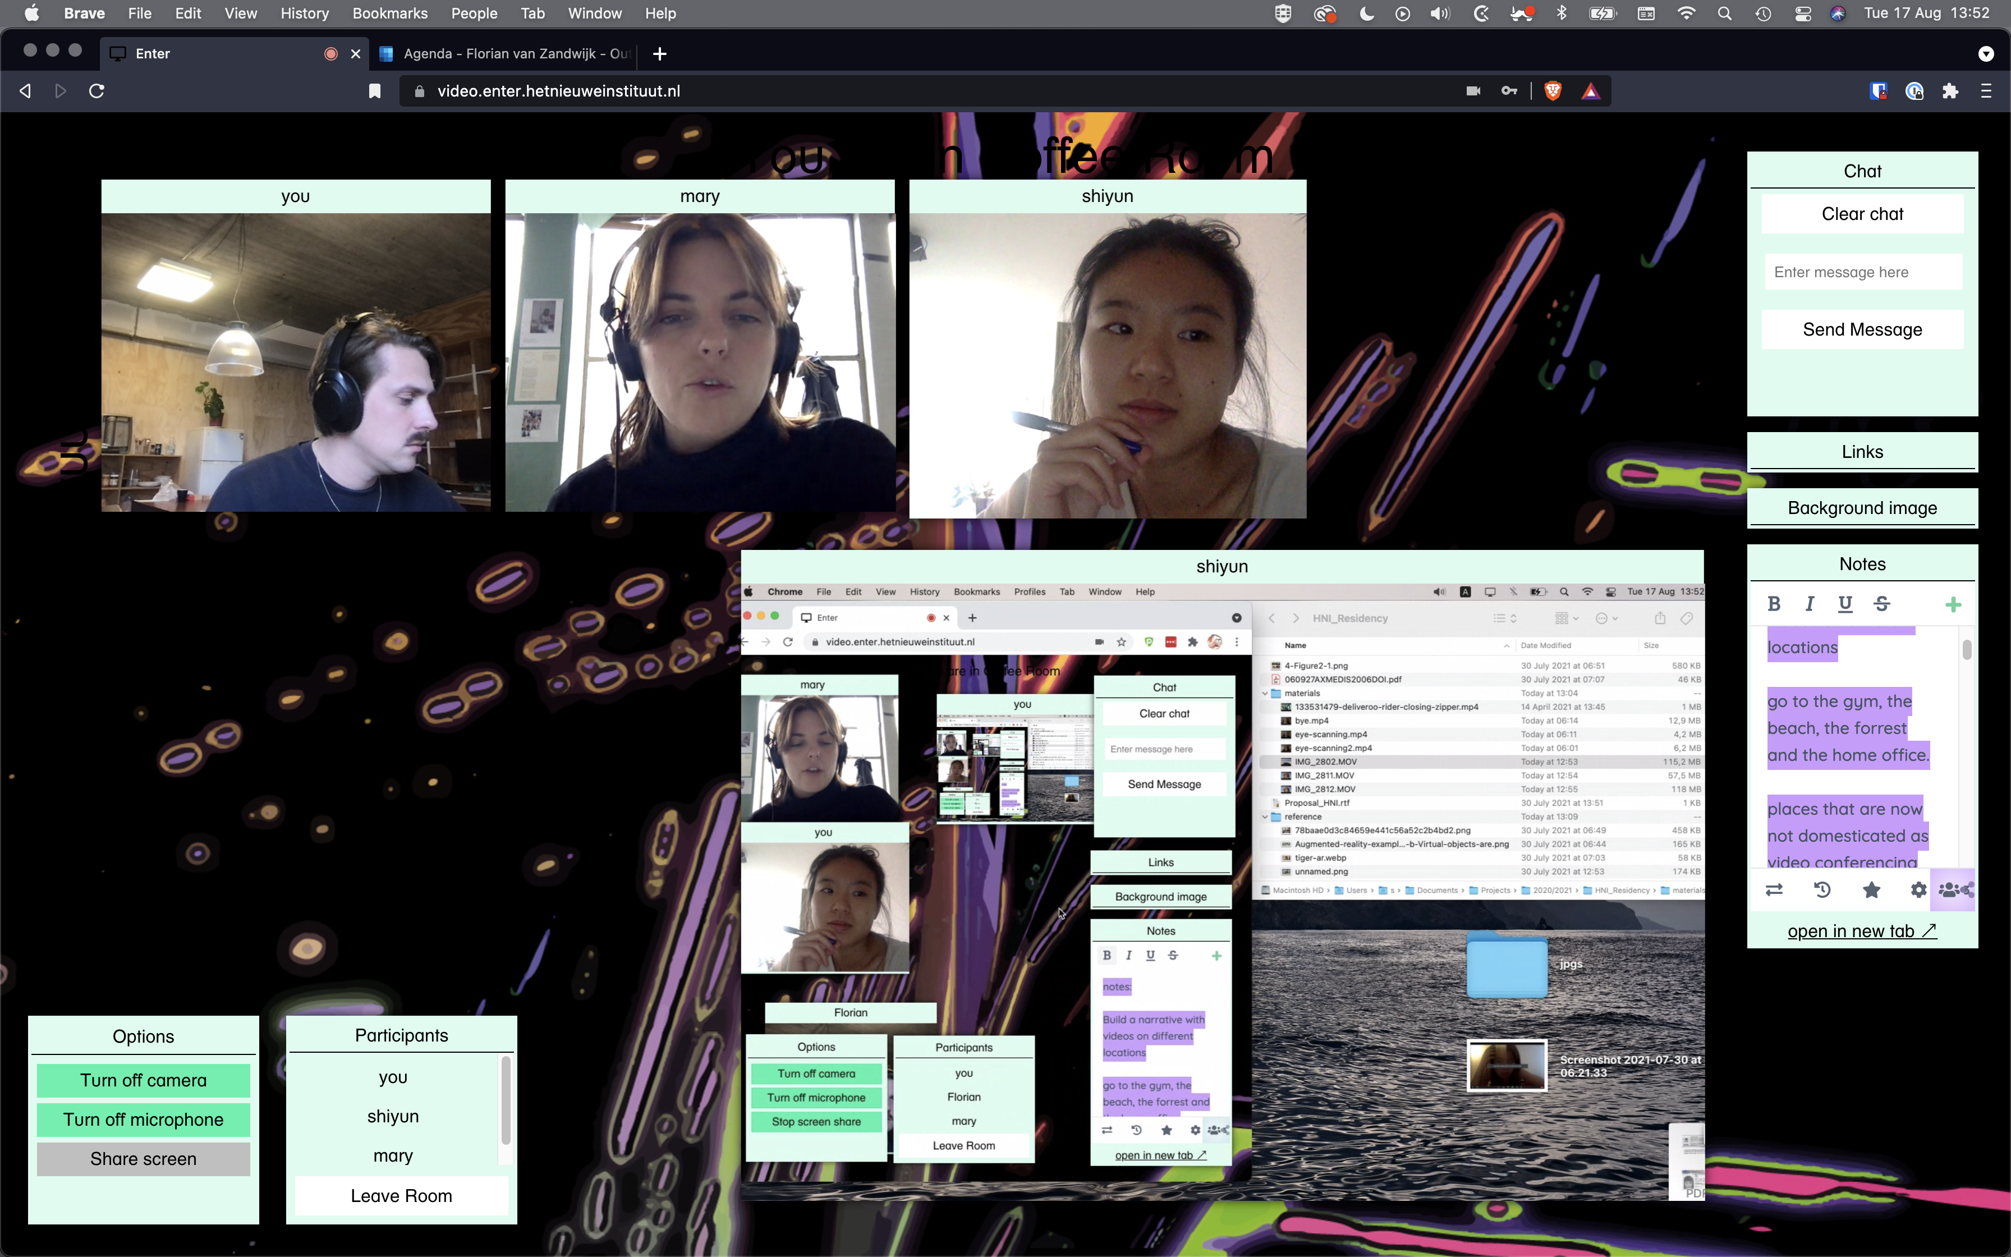2011x1257 pixels.
Task: Click the large Notes pad scrollbar
Action: click(x=1967, y=649)
